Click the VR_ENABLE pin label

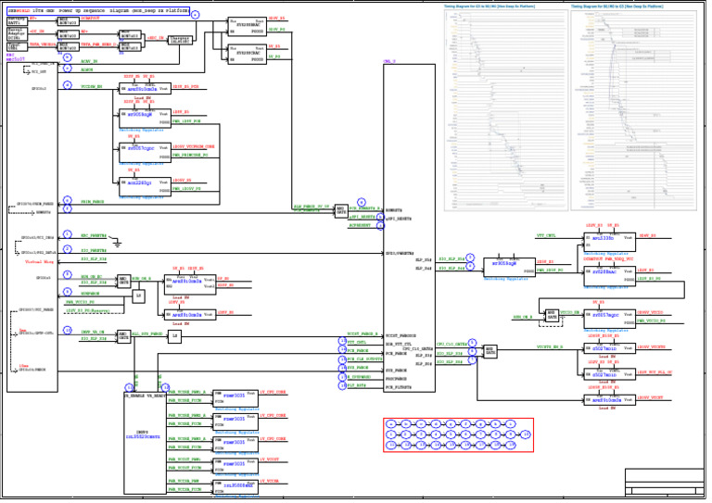(x=133, y=396)
